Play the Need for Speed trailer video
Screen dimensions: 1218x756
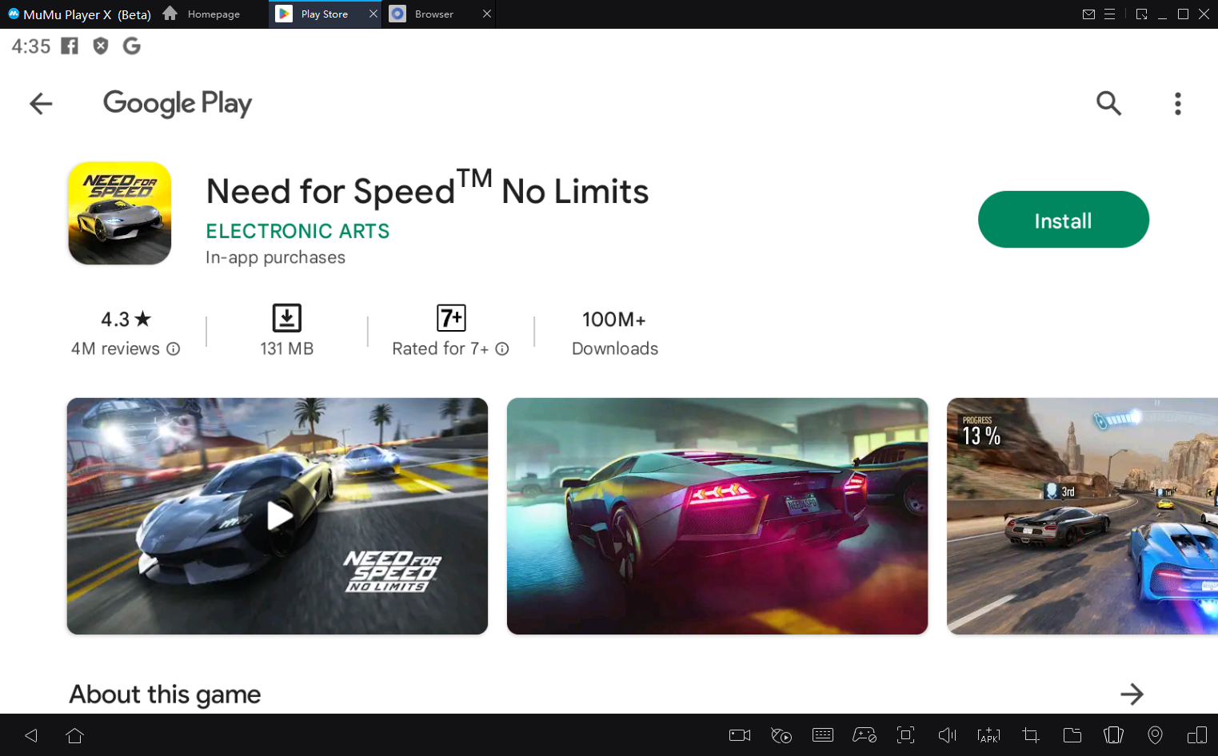(x=278, y=516)
